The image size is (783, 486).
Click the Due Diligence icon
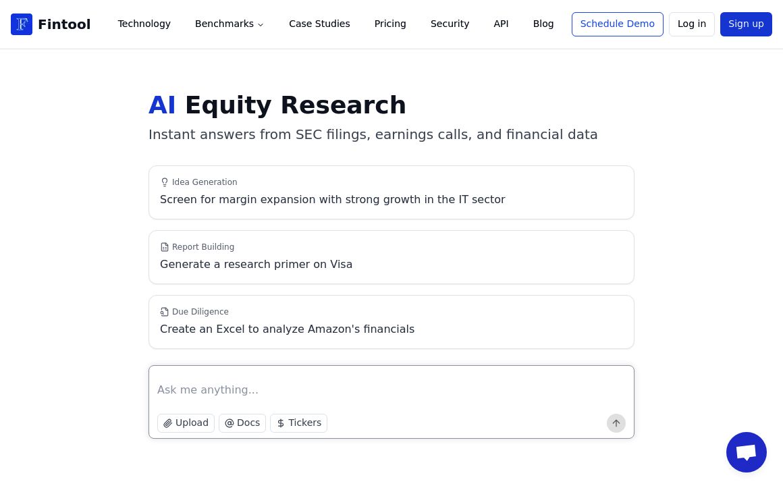pos(165,312)
